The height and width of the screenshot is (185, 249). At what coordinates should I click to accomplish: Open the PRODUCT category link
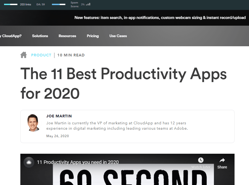tap(41, 55)
